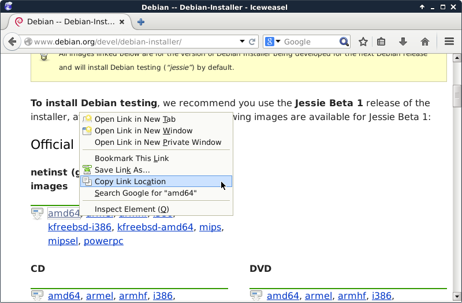Viewport: 462px width, 303px height.
Task: Reload the current page
Action: coord(252,42)
